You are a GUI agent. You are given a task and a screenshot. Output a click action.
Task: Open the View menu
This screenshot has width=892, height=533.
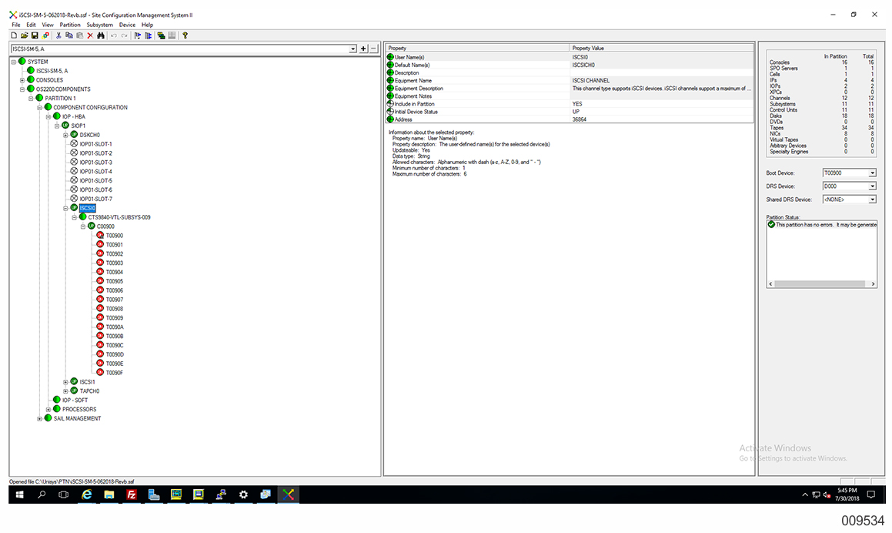(48, 25)
